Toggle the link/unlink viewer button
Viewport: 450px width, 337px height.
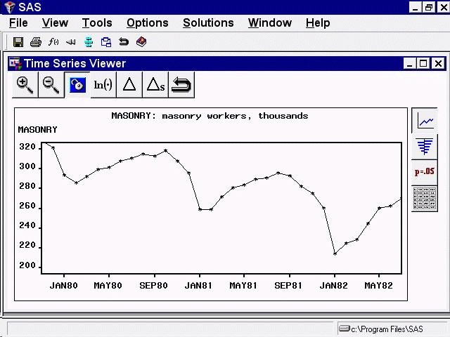(x=77, y=85)
